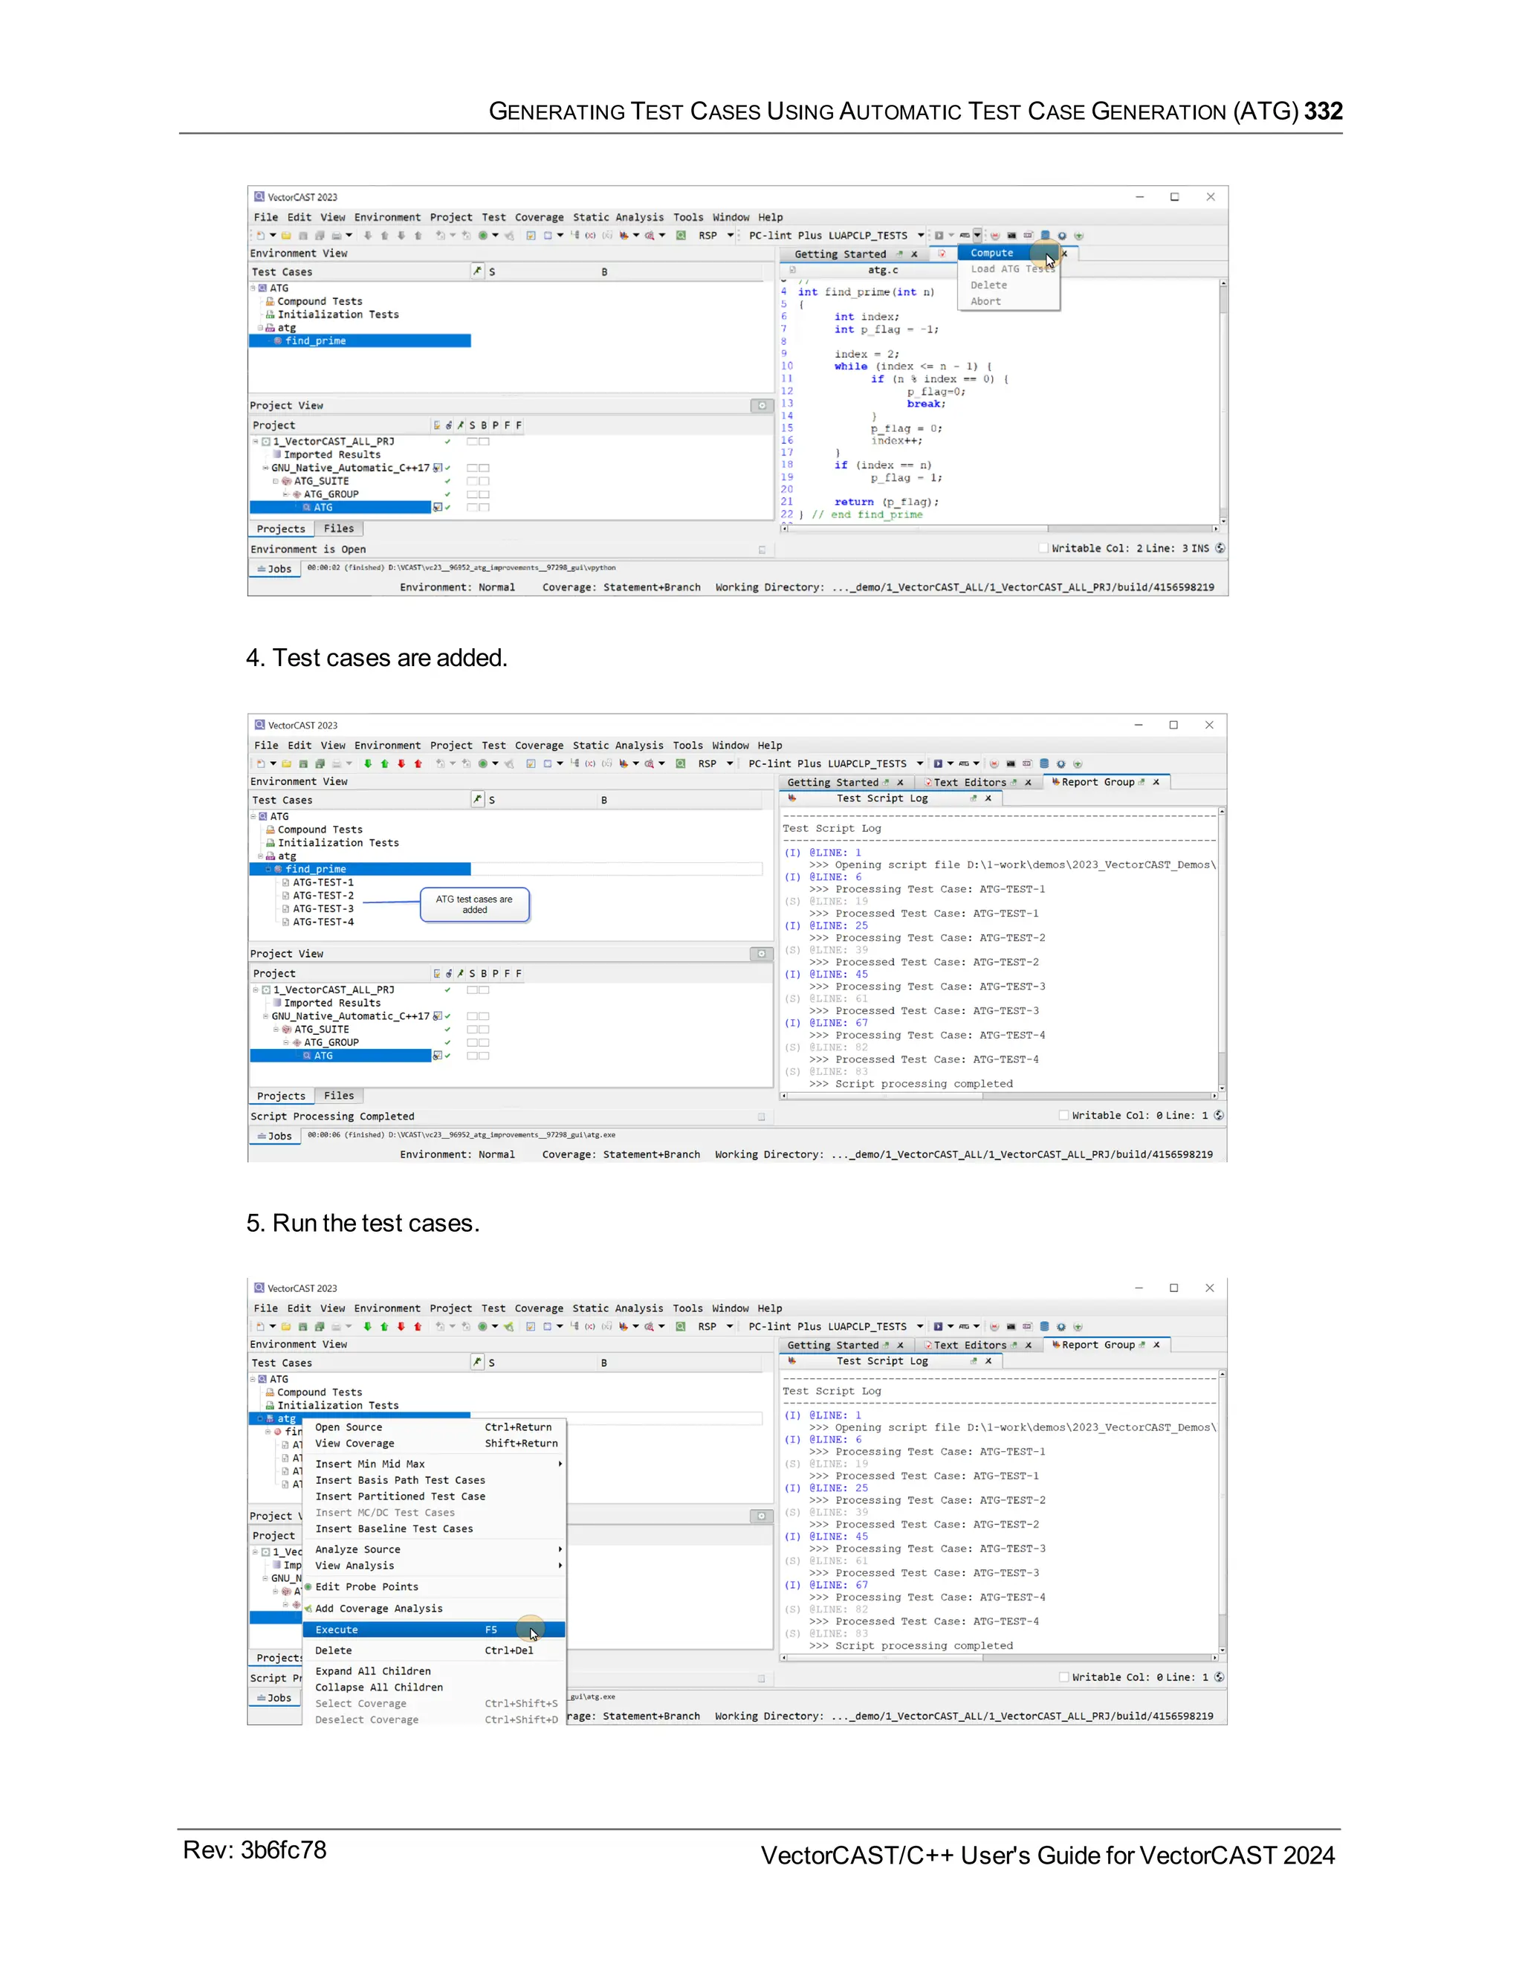Screen dimensions: 1522x1970
Task: Select Abort in the ATG dropdown menu
Action: click(1008, 301)
